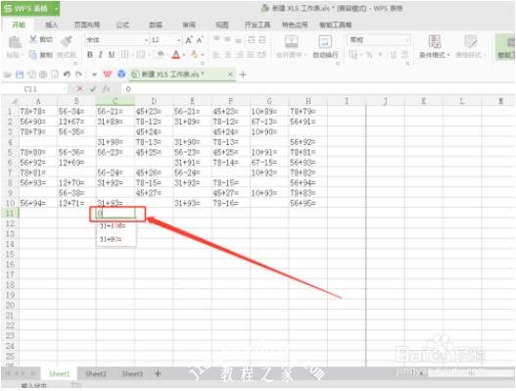The height and width of the screenshot is (391, 516).
Task: Switch to the Insert ribbon tab
Action: [51, 24]
